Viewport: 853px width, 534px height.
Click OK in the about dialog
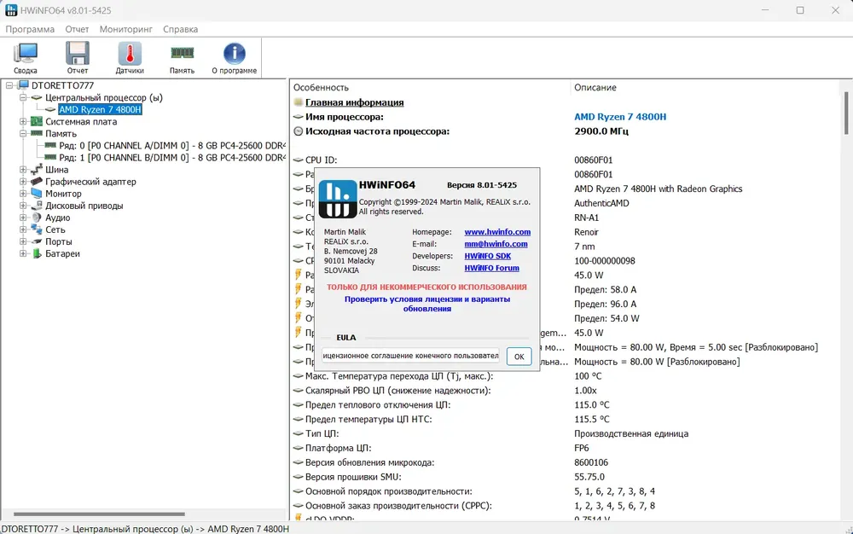point(519,357)
